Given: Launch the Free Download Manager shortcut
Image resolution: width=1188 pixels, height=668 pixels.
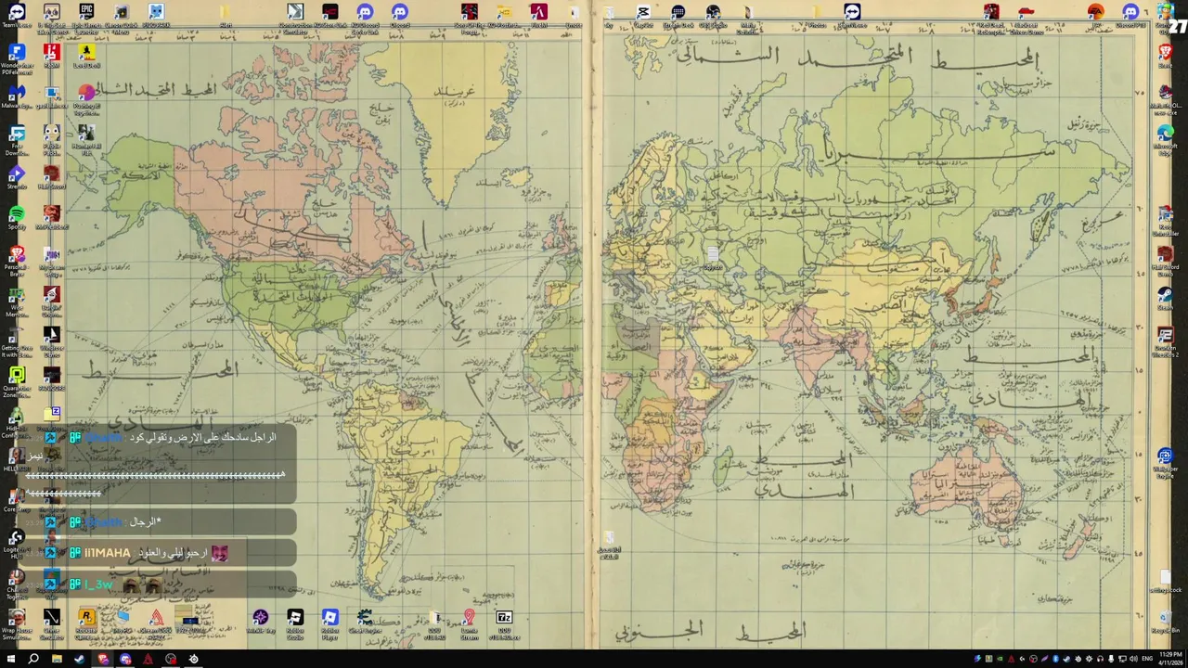Looking at the screenshot, I should (17, 136).
